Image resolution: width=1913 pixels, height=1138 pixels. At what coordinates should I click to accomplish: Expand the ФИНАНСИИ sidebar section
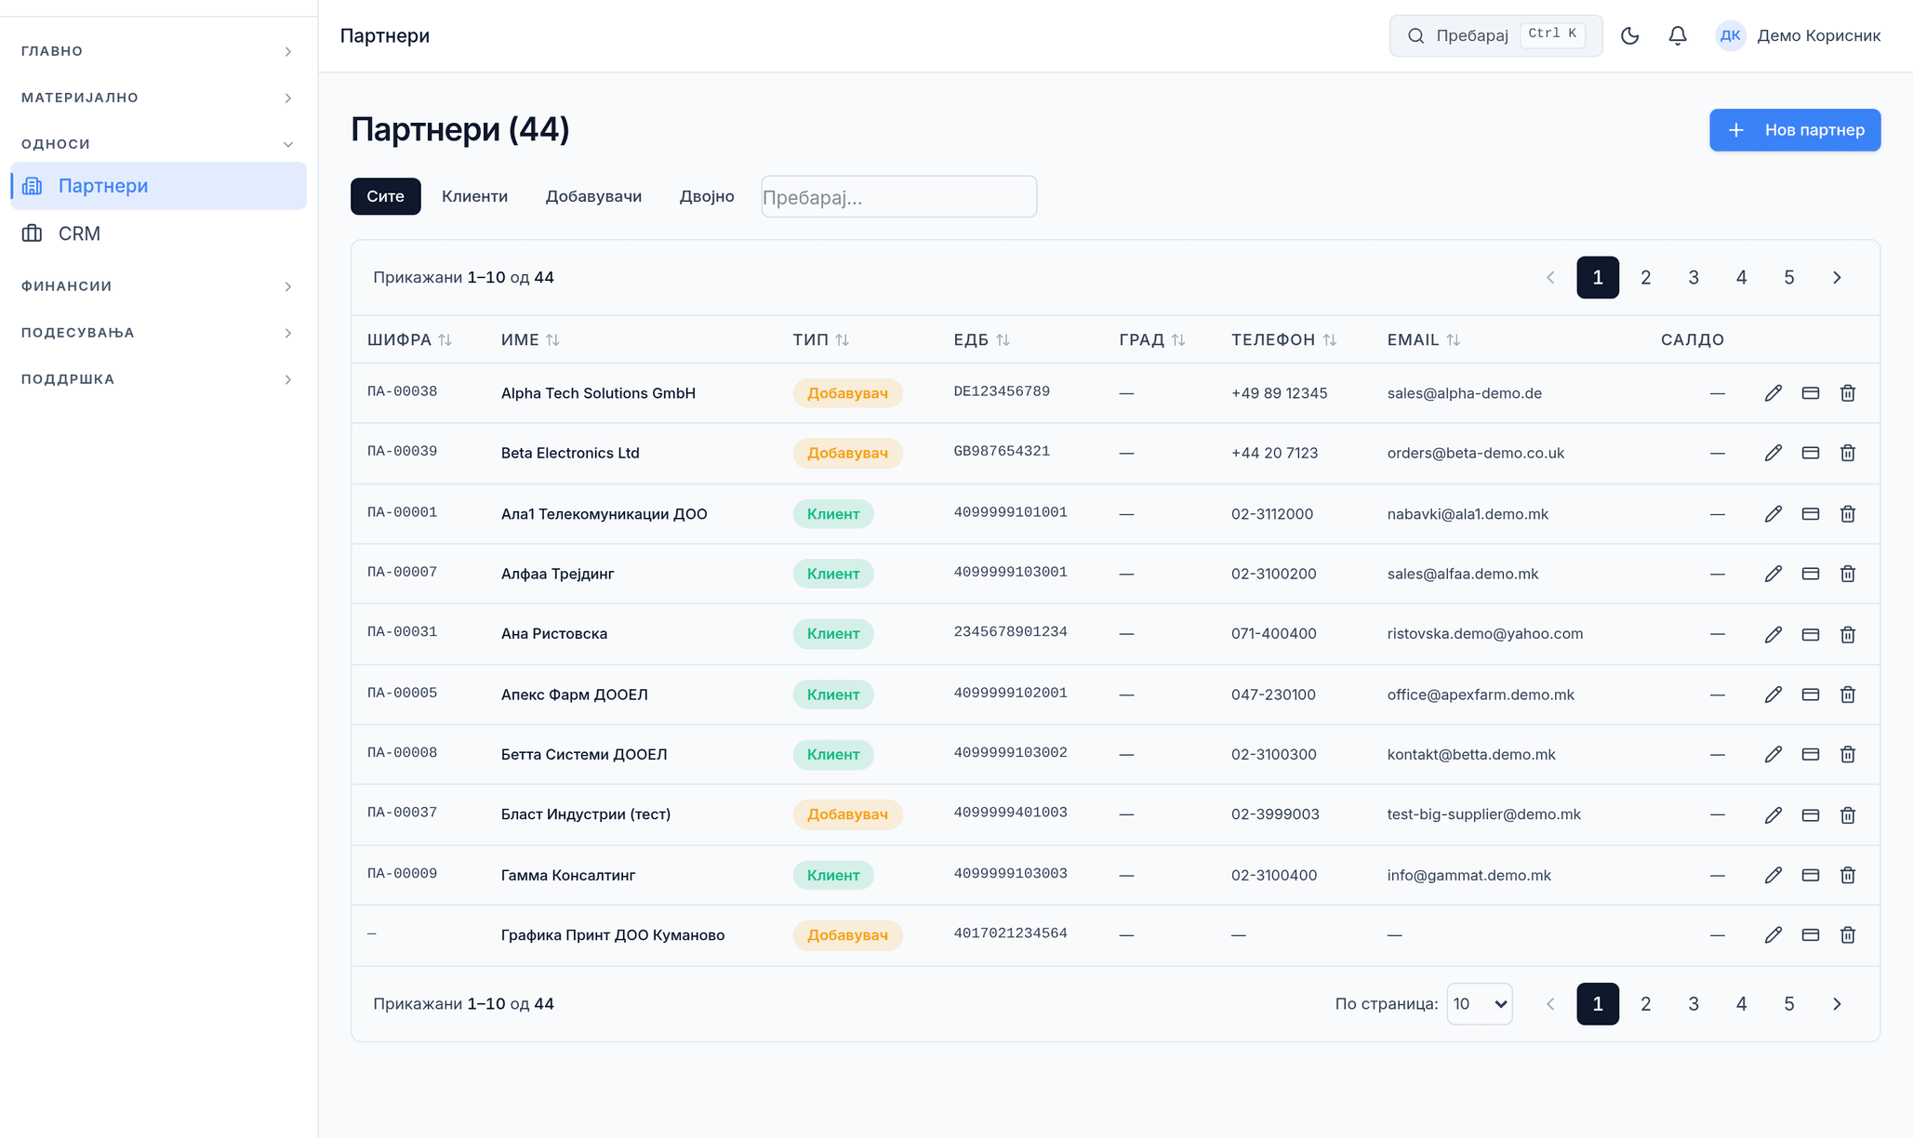pos(156,286)
